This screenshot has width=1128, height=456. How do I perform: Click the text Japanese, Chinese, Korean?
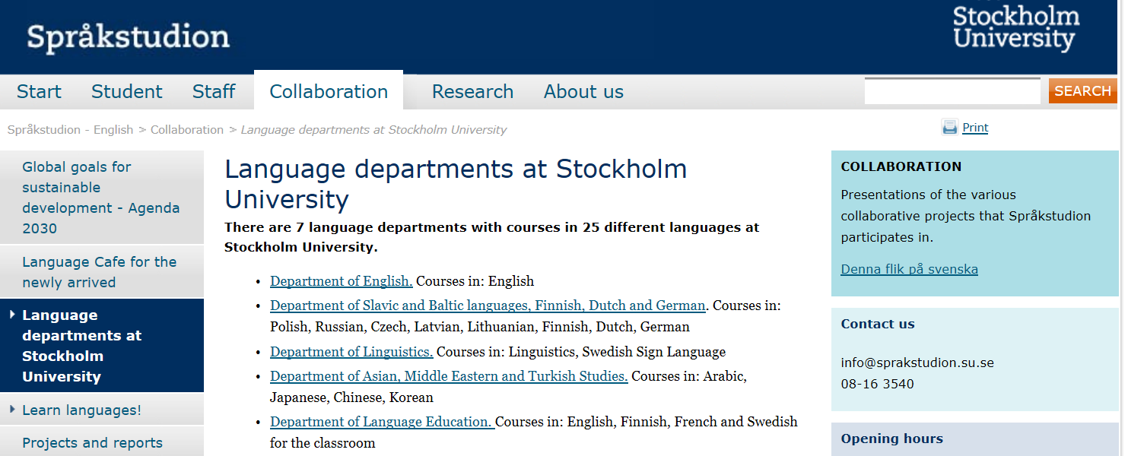pyautogui.click(x=351, y=397)
